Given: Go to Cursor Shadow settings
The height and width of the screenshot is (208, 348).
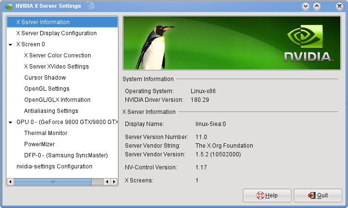Looking at the screenshot, I should [x=45, y=77].
